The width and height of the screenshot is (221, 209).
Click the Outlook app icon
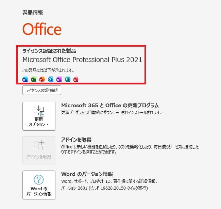pyautogui.click(x=50, y=79)
